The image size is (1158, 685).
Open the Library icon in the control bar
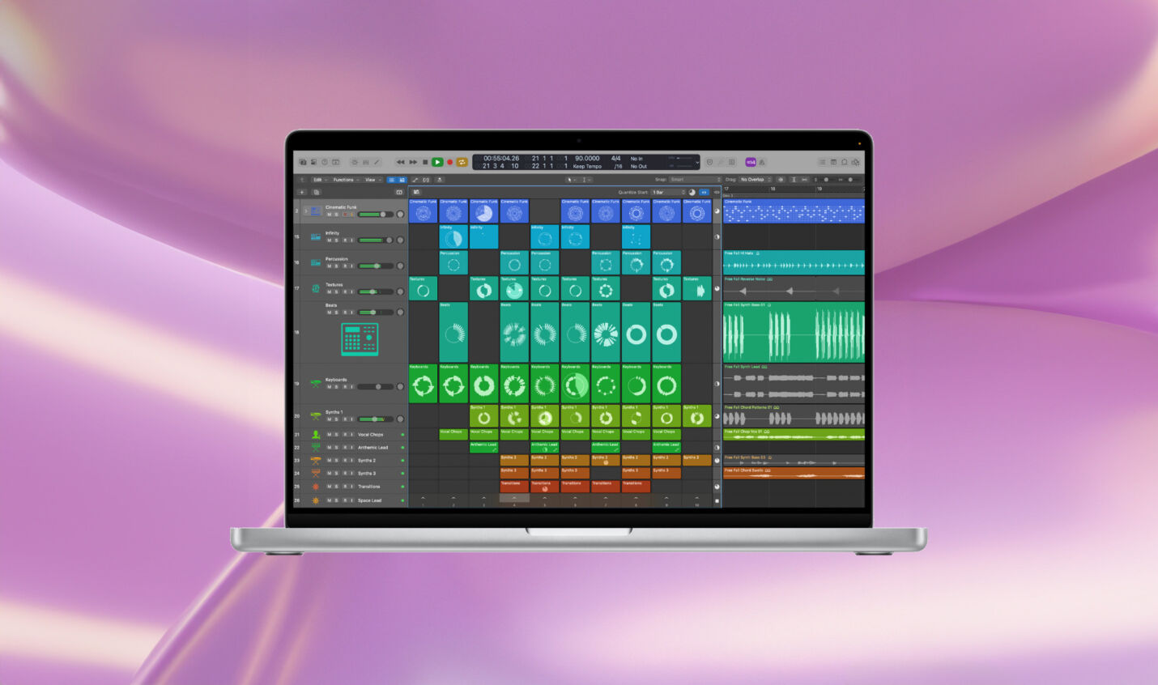click(303, 162)
